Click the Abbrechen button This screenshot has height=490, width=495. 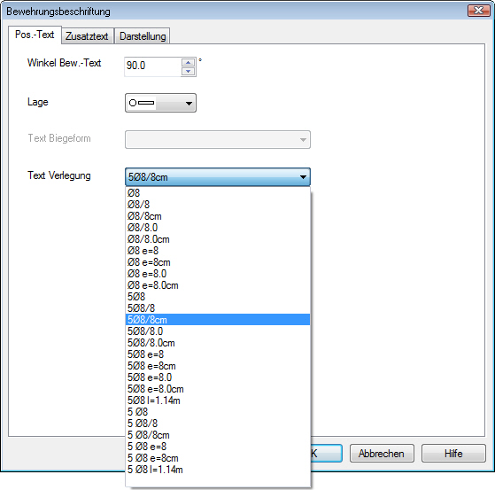coord(382,454)
